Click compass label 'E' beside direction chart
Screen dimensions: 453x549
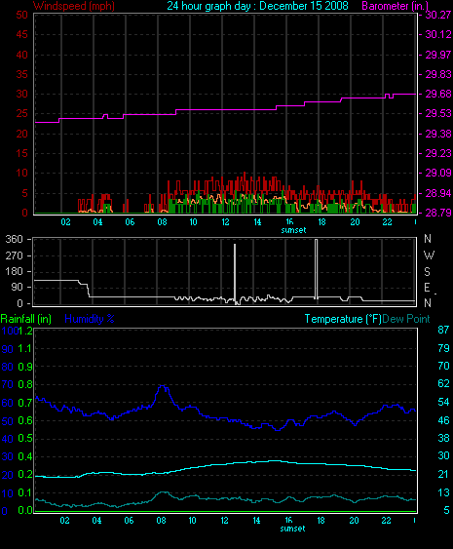pos(427,288)
